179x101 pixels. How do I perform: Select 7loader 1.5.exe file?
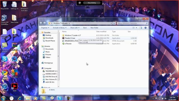coord(70,38)
